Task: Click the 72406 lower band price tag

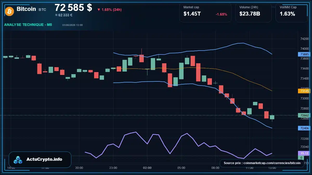Action: (x=304, y=128)
